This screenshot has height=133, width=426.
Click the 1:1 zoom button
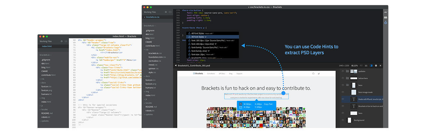pyautogui.click(x=366, y=66)
